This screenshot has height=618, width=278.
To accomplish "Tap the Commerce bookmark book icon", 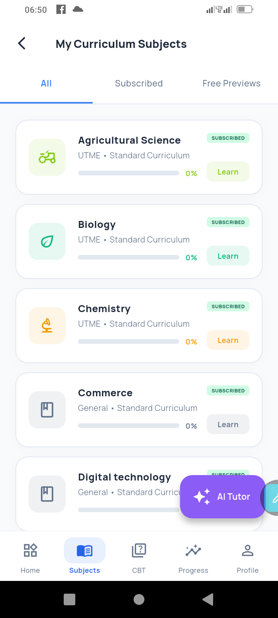I will [47, 410].
